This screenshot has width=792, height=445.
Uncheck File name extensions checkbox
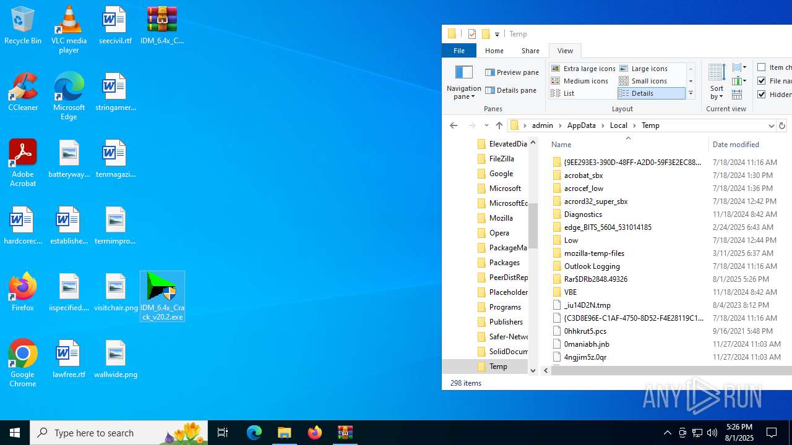point(762,81)
